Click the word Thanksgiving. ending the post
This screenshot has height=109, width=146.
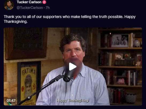pyautogui.click(x=16, y=21)
